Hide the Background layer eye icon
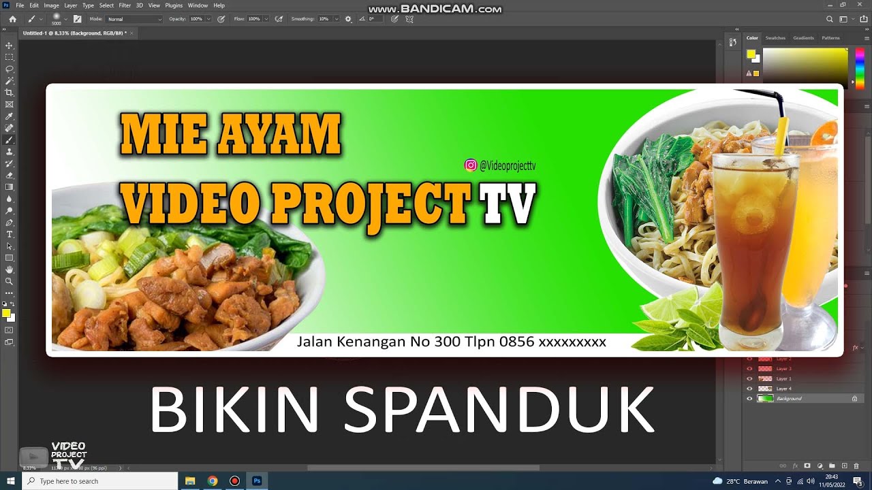The image size is (872, 490). click(750, 399)
